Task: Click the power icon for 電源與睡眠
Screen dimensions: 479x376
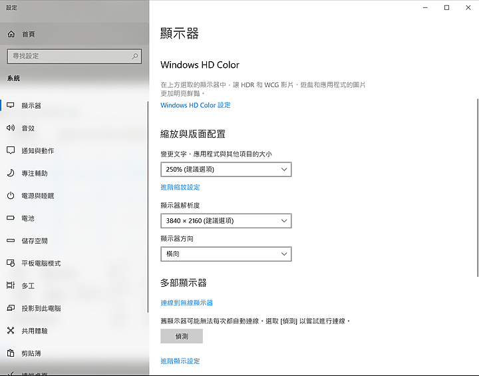Action: (11, 196)
